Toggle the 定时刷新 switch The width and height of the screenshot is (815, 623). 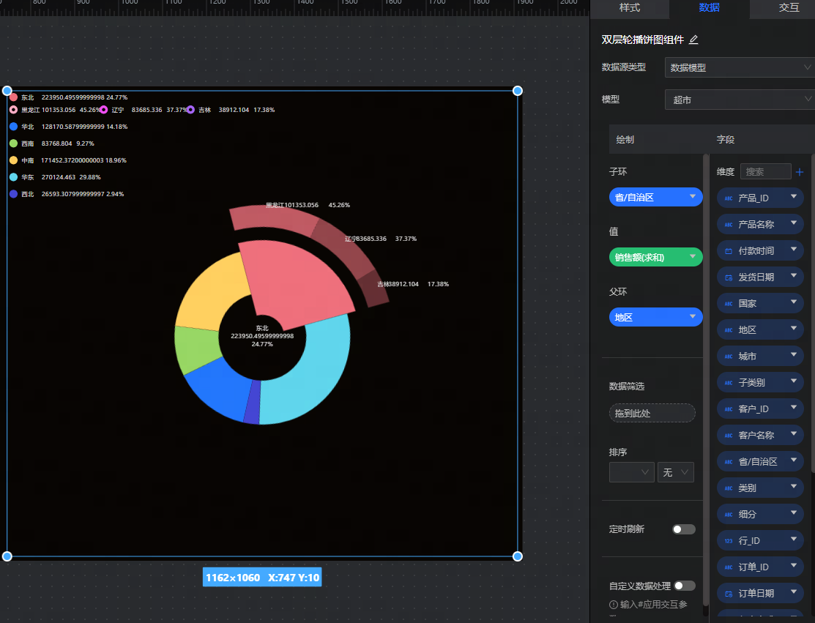point(683,529)
